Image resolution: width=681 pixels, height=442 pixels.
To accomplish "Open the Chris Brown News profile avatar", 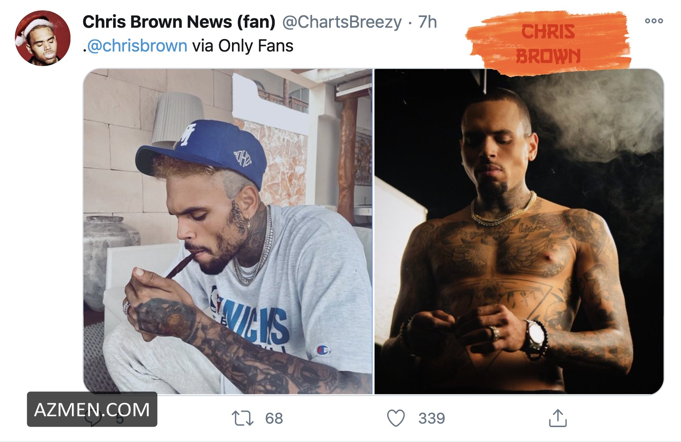I will tap(43, 38).
